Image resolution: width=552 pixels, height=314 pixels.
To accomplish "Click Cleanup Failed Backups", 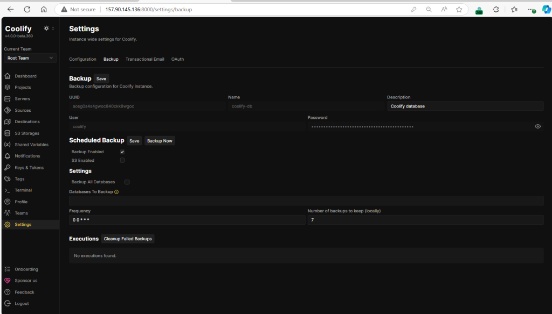I will [128, 239].
